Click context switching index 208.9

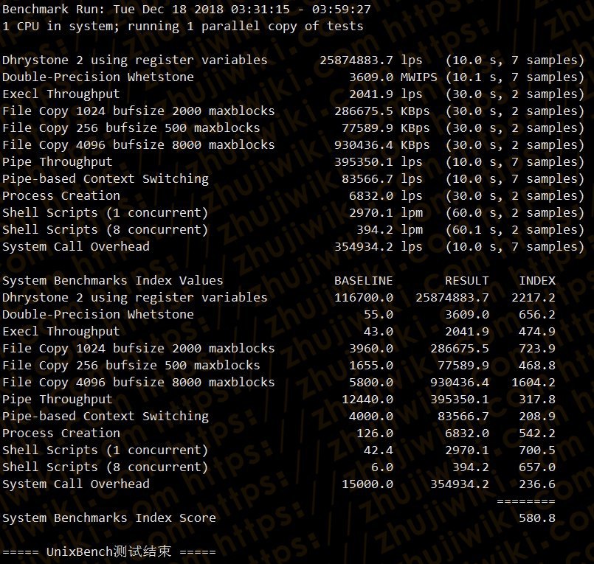(537, 417)
